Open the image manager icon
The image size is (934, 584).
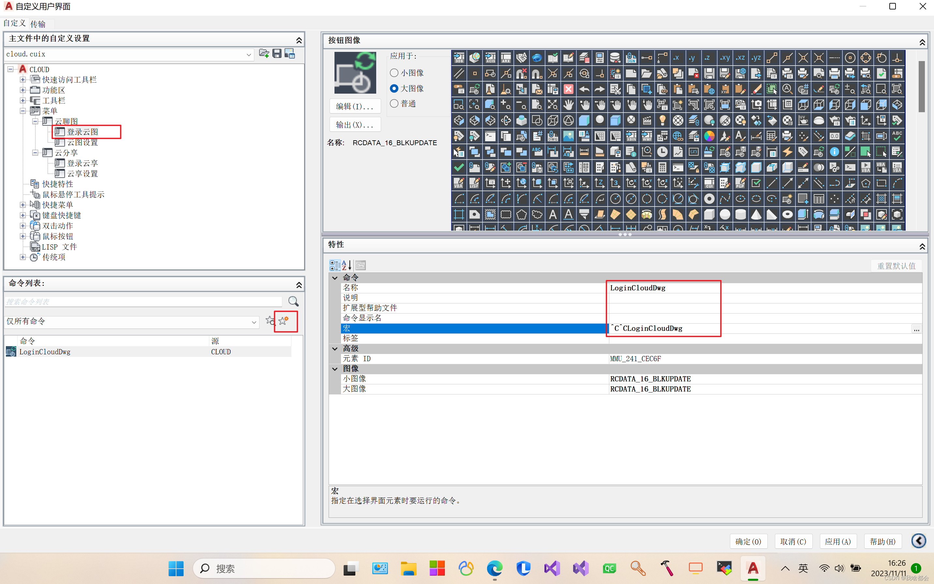pyautogui.click(x=289, y=54)
